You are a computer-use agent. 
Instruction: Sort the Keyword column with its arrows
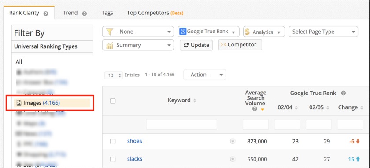pos(195,100)
